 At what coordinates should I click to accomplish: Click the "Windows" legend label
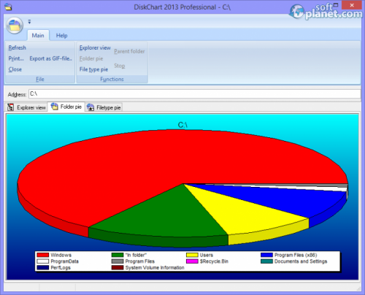point(61,255)
